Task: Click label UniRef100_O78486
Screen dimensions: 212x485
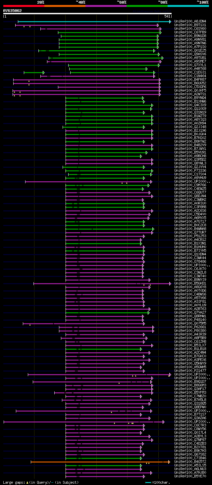Action: [x=190, y=262]
